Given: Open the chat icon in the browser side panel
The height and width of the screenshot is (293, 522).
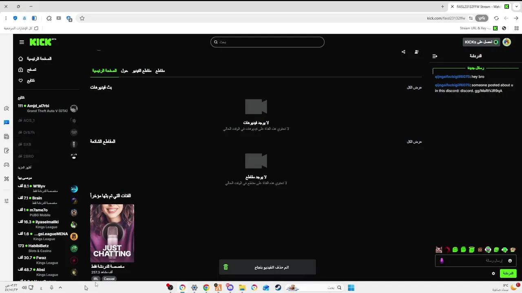Looking at the screenshot, I should coord(7,122).
